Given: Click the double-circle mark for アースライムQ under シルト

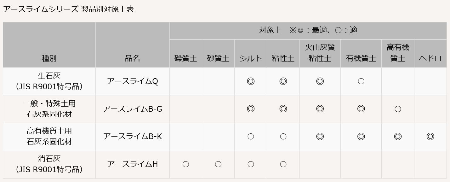Looking at the screenshot, I should pos(251,82).
